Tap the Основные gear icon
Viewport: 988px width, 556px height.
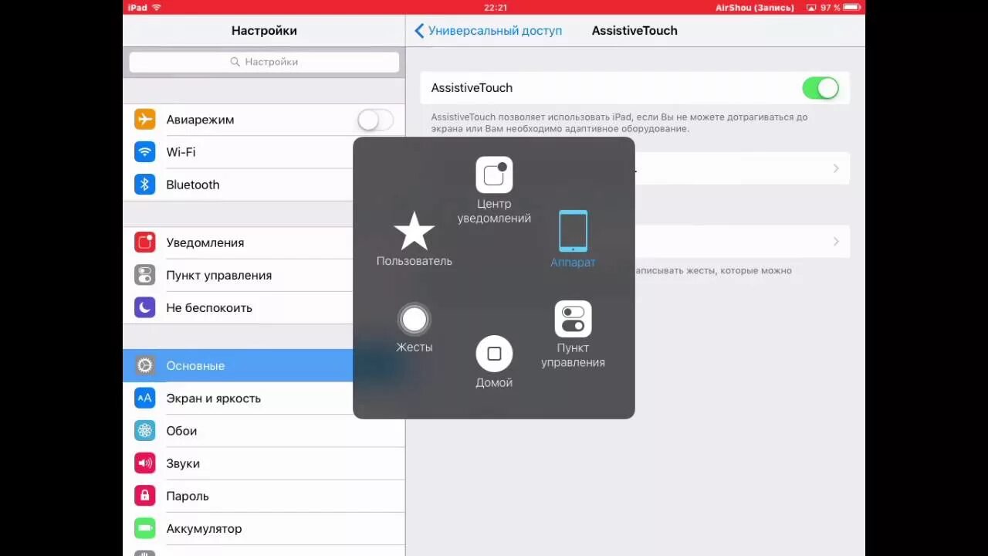pyautogui.click(x=145, y=365)
